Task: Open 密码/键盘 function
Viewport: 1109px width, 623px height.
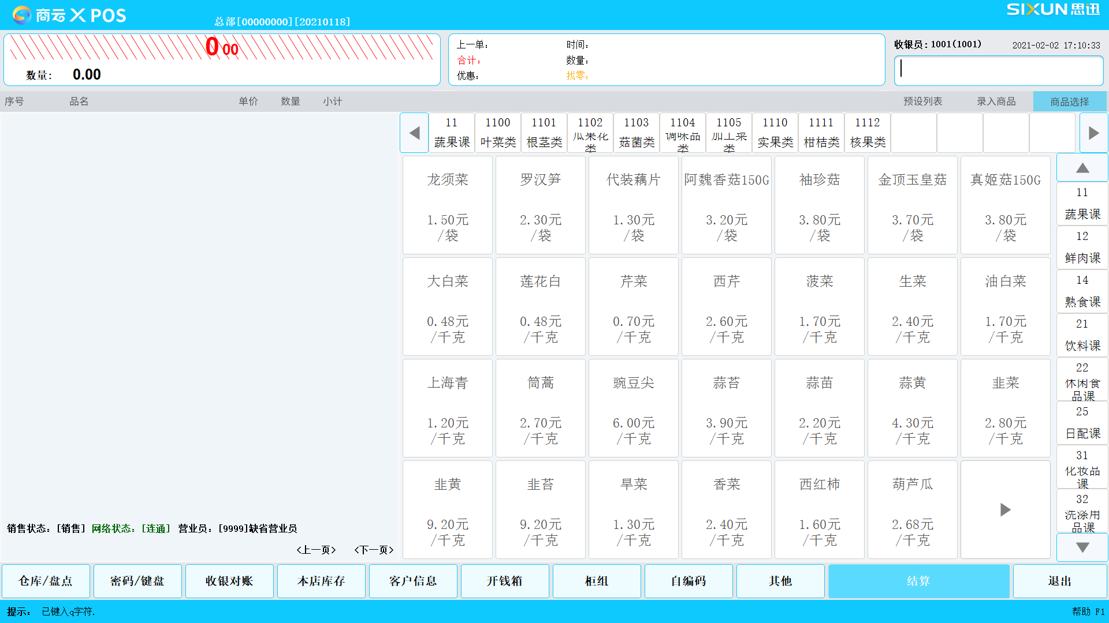Action: [x=137, y=581]
